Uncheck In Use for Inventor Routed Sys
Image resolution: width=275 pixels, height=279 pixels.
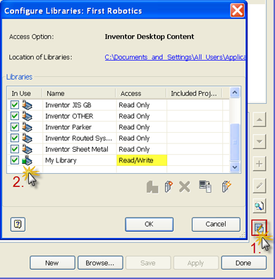coord(15,138)
